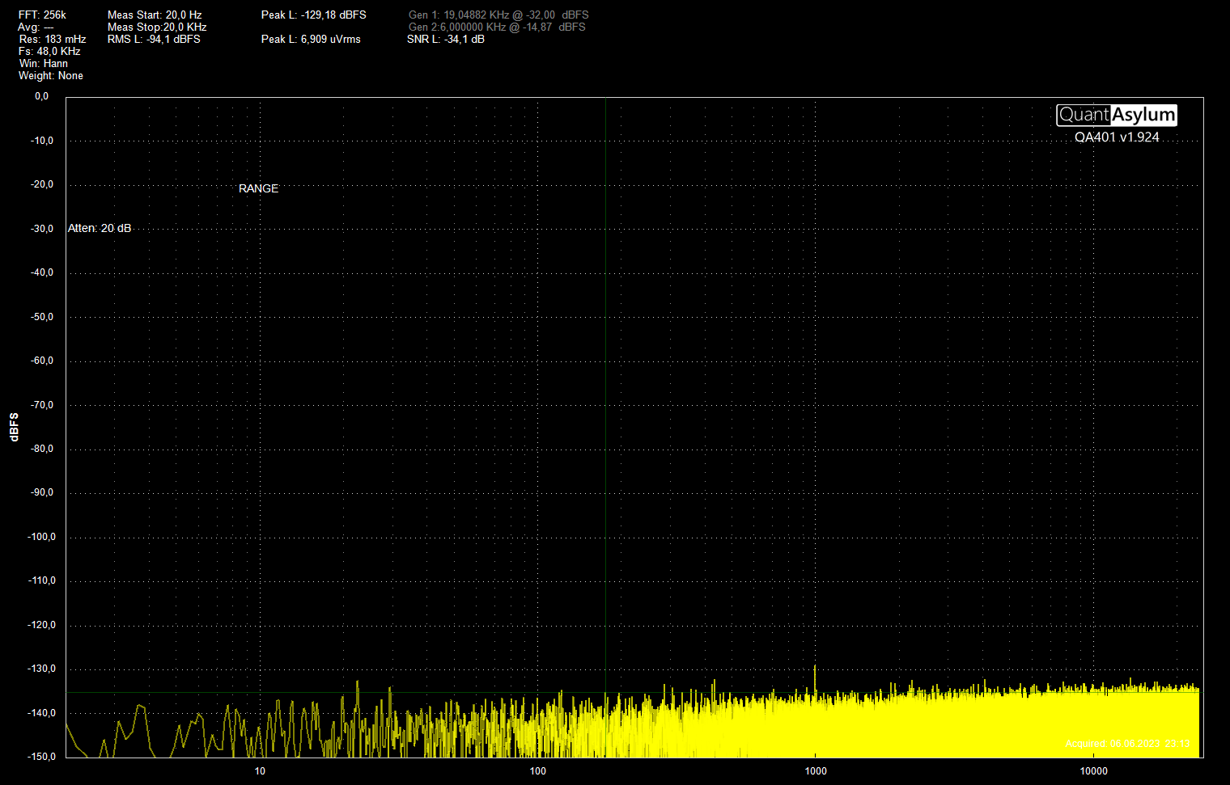Viewport: 1230px width, 785px height.
Task: Click the Atten: 20 dB label
Action: 100,229
